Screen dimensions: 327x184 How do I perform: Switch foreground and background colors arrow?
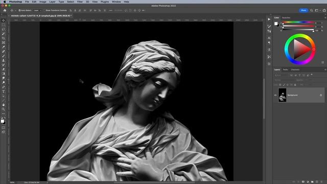(5, 118)
